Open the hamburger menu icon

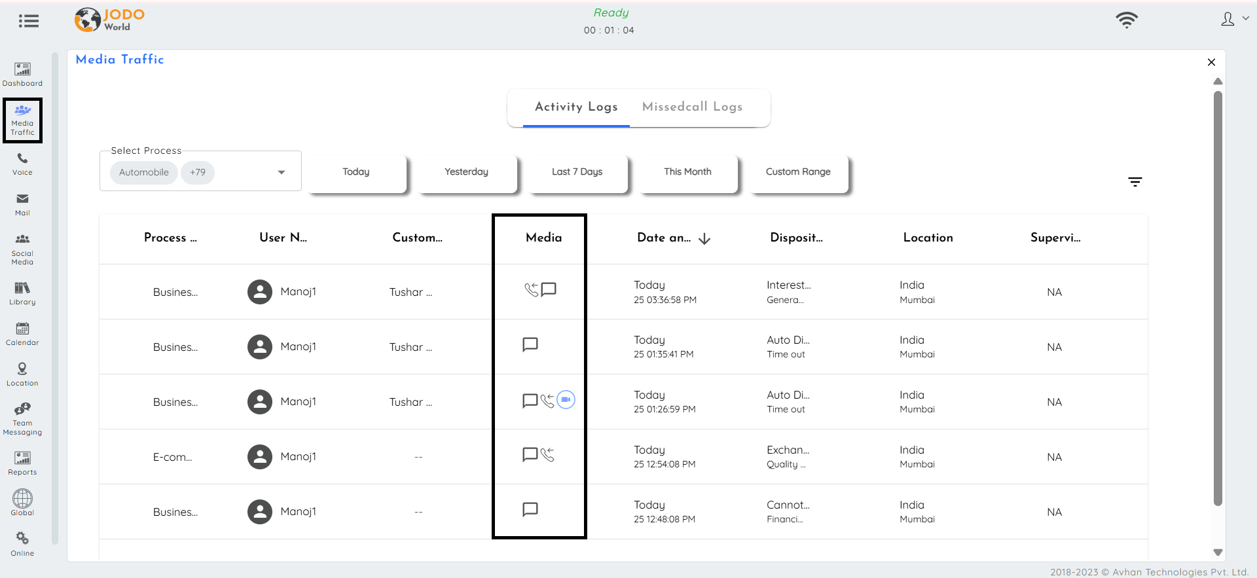(x=29, y=21)
